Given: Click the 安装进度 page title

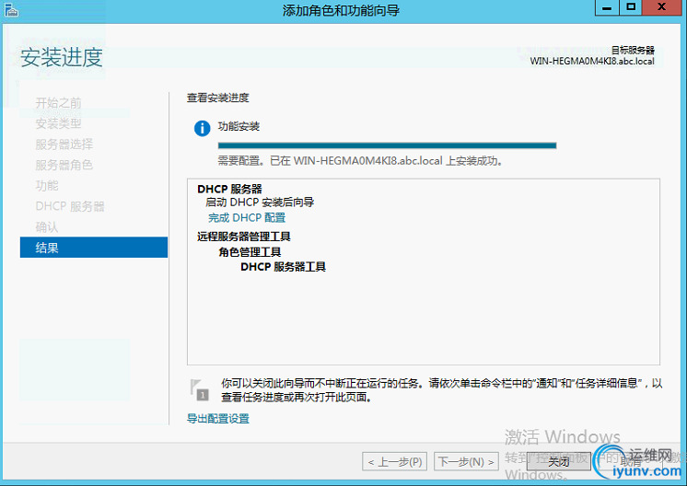Looking at the screenshot, I should (x=62, y=57).
